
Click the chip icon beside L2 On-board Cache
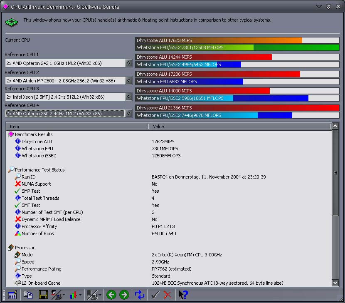(x=17, y=283)
